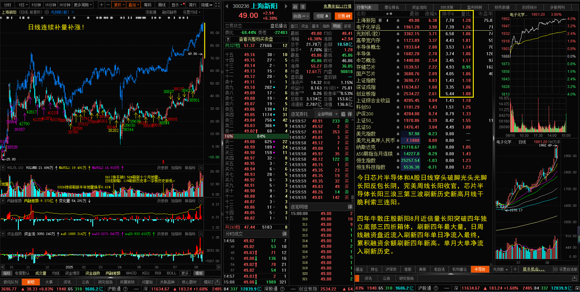580x292 pixels.
Task: Open the 显示 dropdown
Action: pyautogui.click(x=177, y=5)
